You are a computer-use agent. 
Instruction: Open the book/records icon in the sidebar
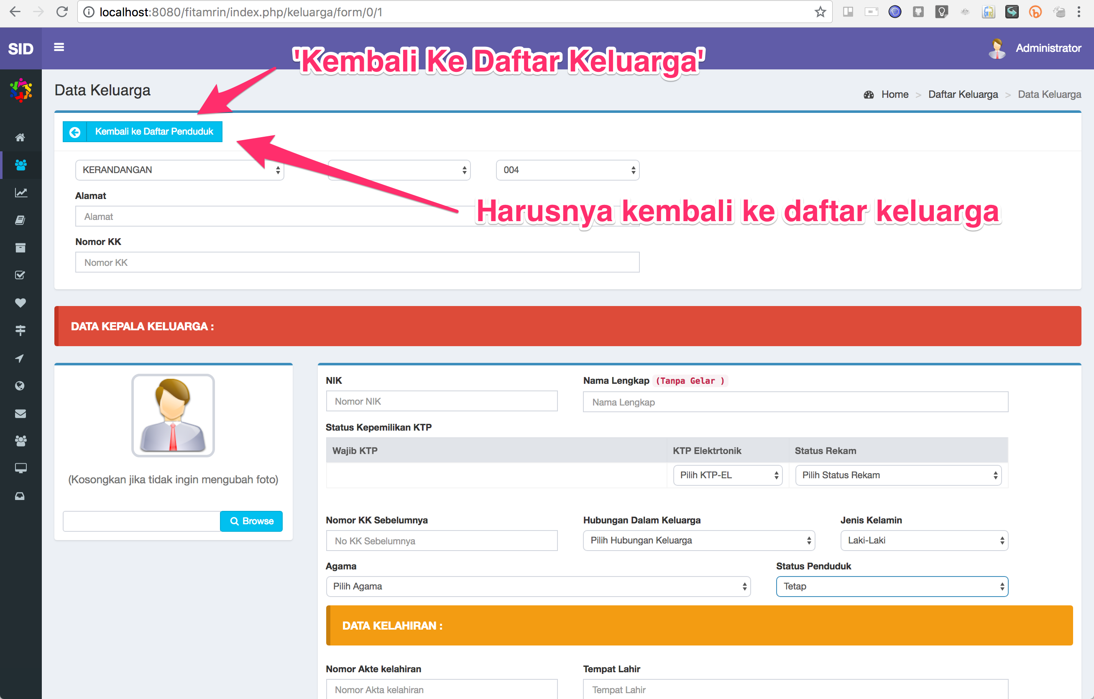tap(20, 220)
